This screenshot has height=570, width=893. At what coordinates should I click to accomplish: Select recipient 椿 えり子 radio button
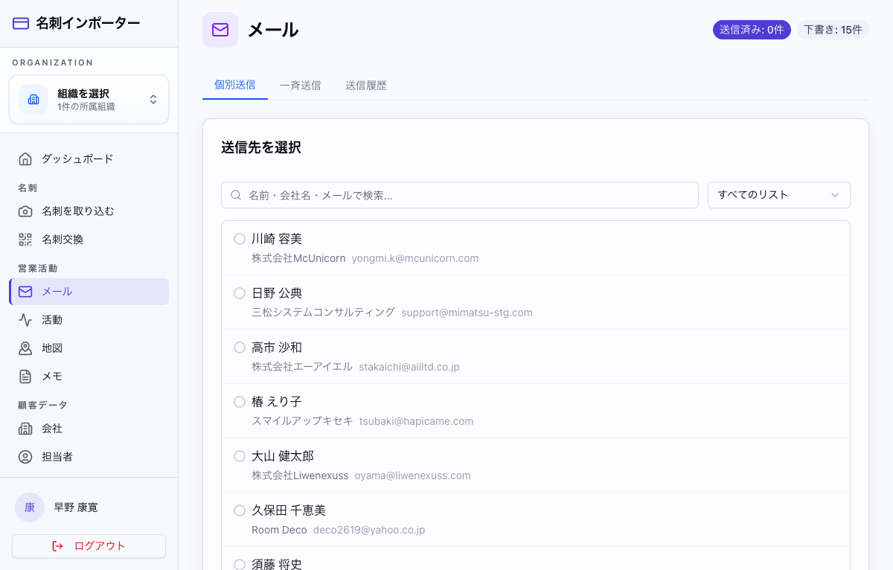click(x=240, y=402)
